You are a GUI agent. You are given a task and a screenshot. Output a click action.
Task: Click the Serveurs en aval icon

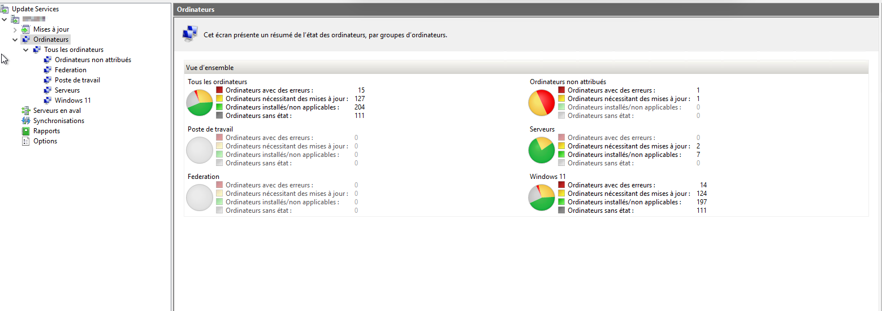25,111
